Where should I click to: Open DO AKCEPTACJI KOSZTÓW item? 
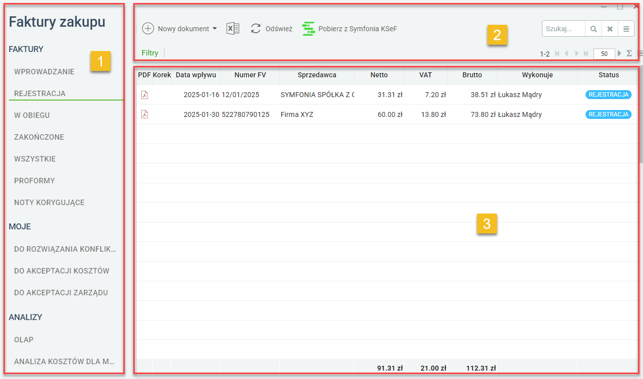[62, 271]
